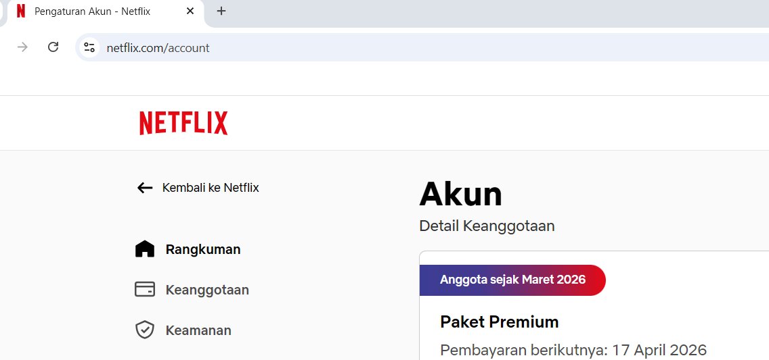The height and width of the screenshot is (360, 769).
Task: Click the netflix.com/account address bar
Action: [x=422, y=47]
